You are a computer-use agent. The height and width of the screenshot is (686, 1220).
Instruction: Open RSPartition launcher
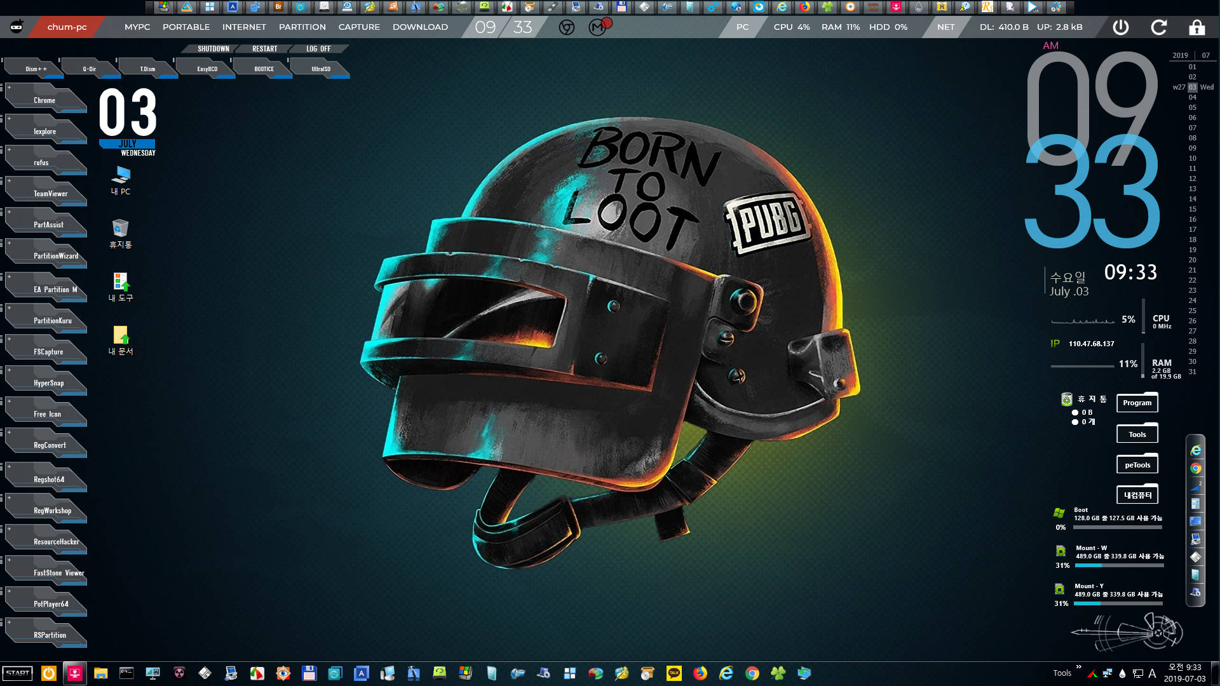pyautogui.click(x=46, y=634)
